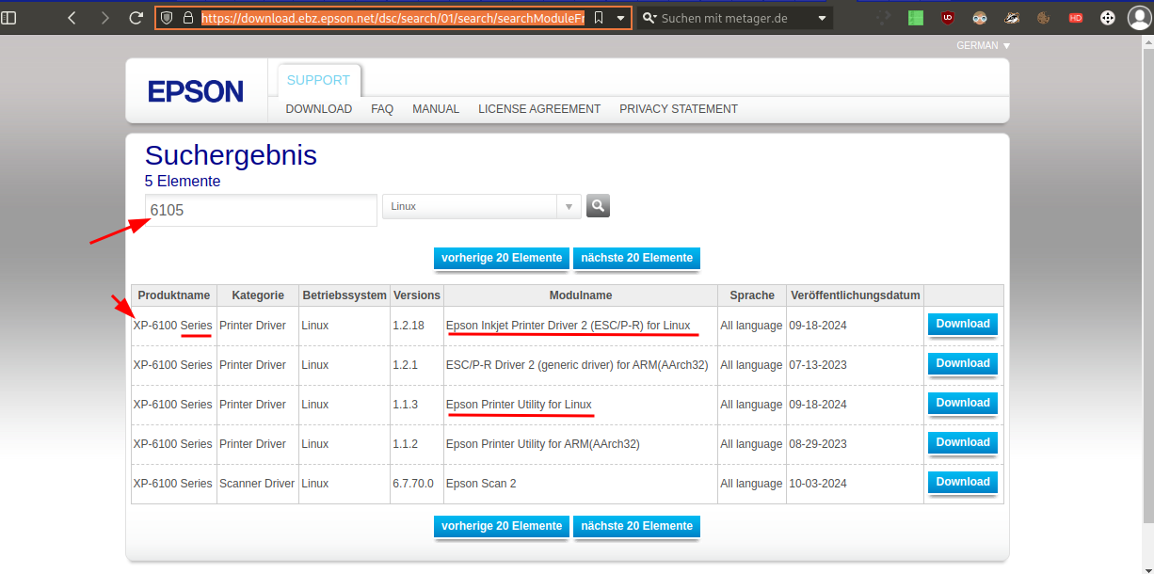The width and height of the screenshot is (1154, 574).
Task: Click version number 6.7.70.0
Action: [x=413, y=484]
